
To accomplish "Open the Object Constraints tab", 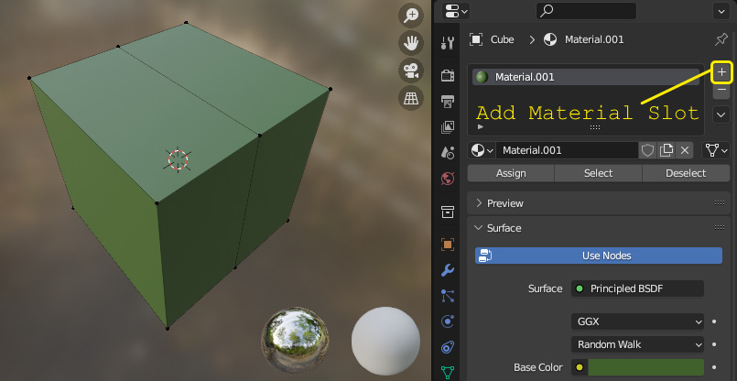I will [448, 347].
